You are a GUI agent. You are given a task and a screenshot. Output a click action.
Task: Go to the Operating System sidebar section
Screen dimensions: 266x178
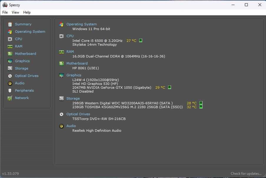pos(30,32)
